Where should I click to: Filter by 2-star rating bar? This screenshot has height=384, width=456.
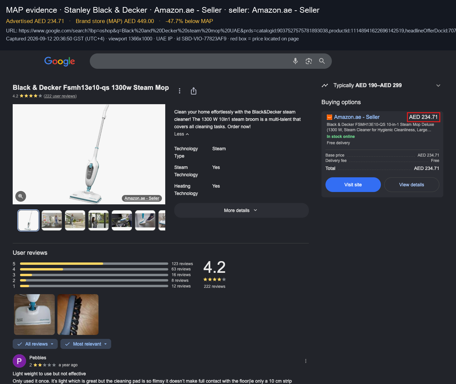[x=94, y=280]
